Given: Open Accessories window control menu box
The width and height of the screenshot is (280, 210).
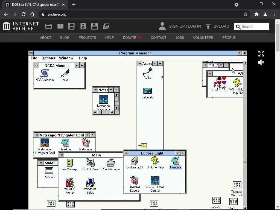Looking at the screenshot, I should tap(139, 63).
